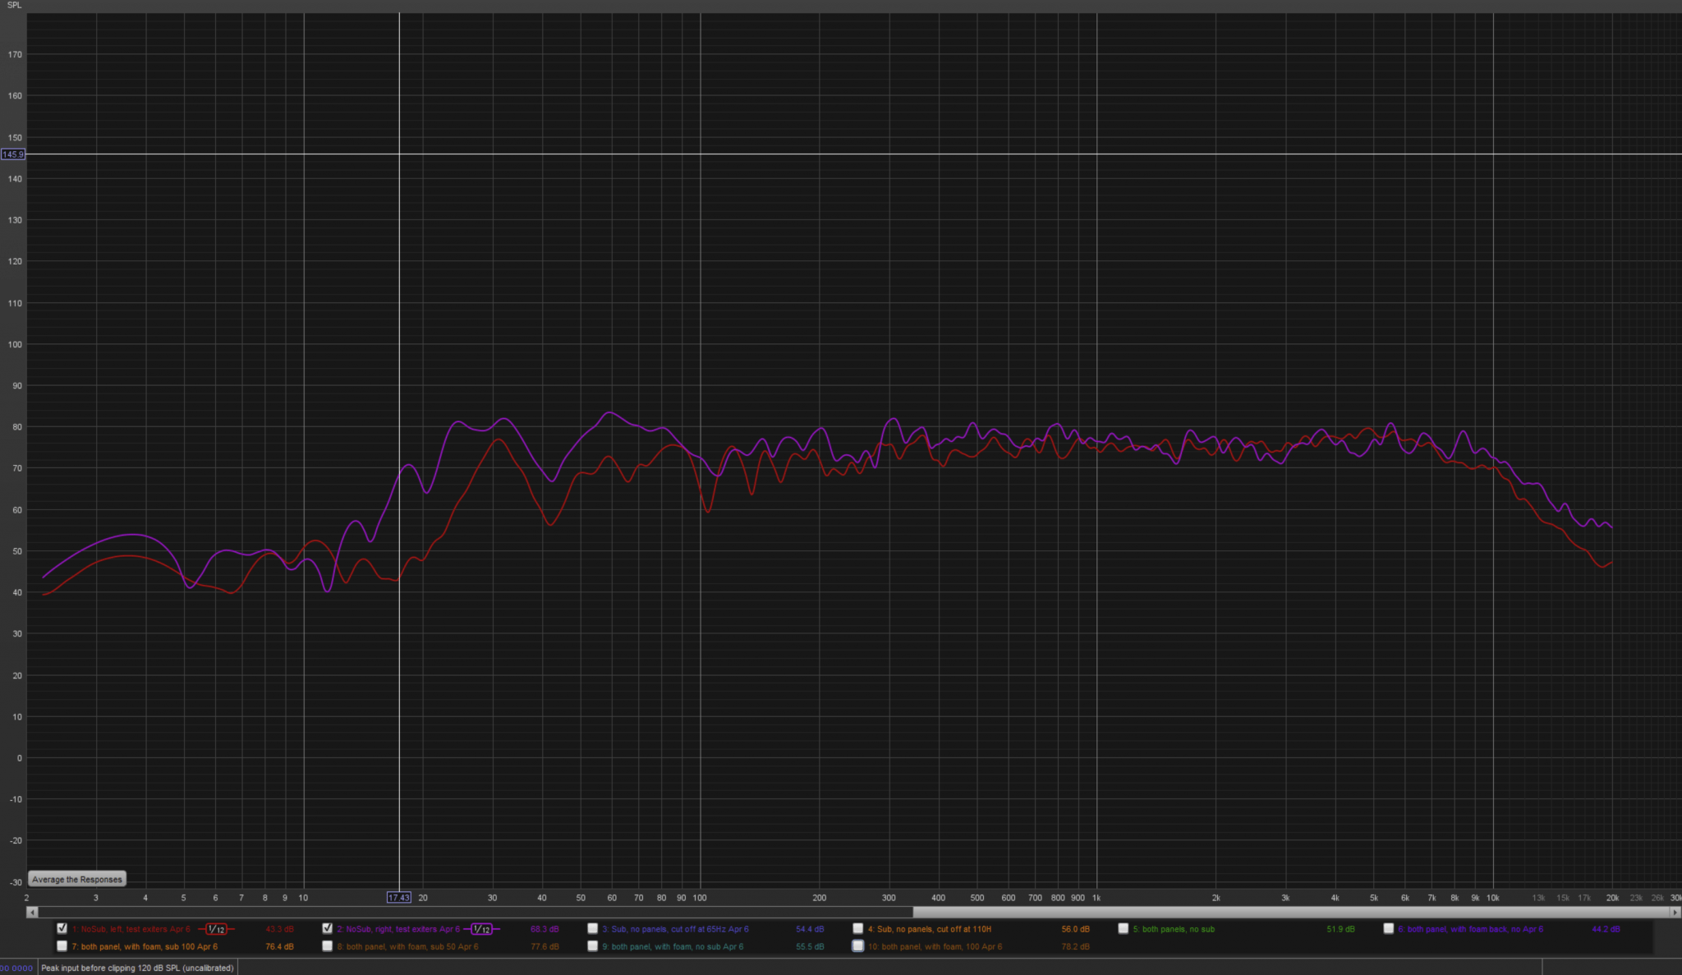Click the trace 1 label NoSub, left, test exiters

[131, 929]
